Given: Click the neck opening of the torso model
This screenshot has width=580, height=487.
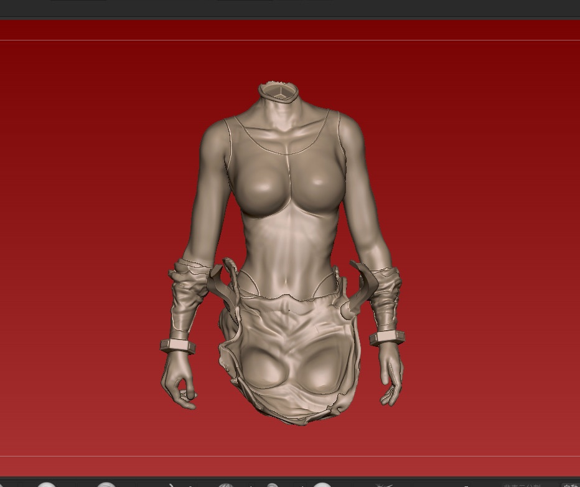Looking at the screenshot, I should coord(279,92).
